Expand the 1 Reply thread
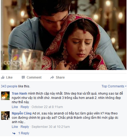 pyautogui.click(x=24, y=133)
